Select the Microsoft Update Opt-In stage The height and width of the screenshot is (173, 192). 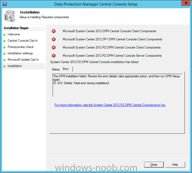(23, 60)
